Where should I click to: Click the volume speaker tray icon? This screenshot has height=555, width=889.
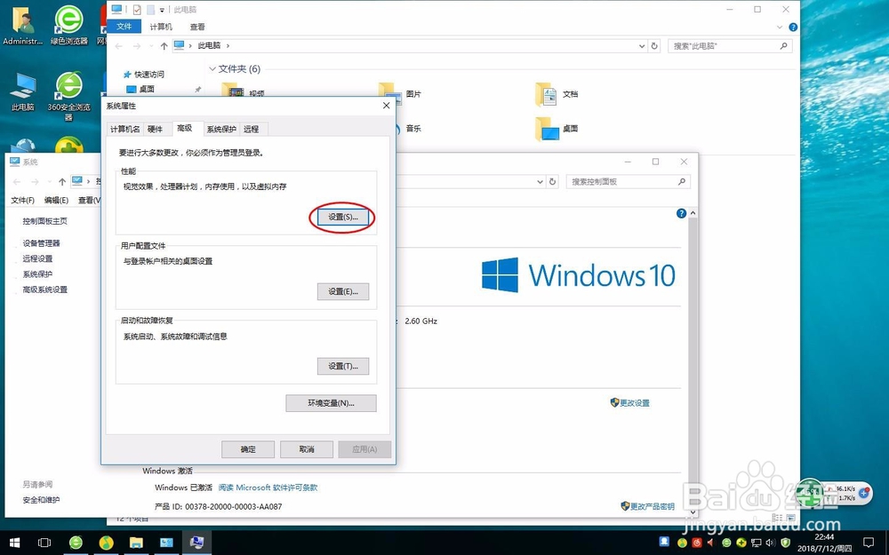tap(770, 543)
